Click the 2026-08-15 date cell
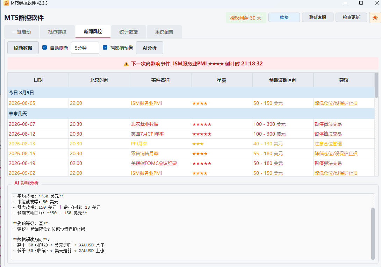The width and height of the screenshot is (381, 267). (38, 153)
